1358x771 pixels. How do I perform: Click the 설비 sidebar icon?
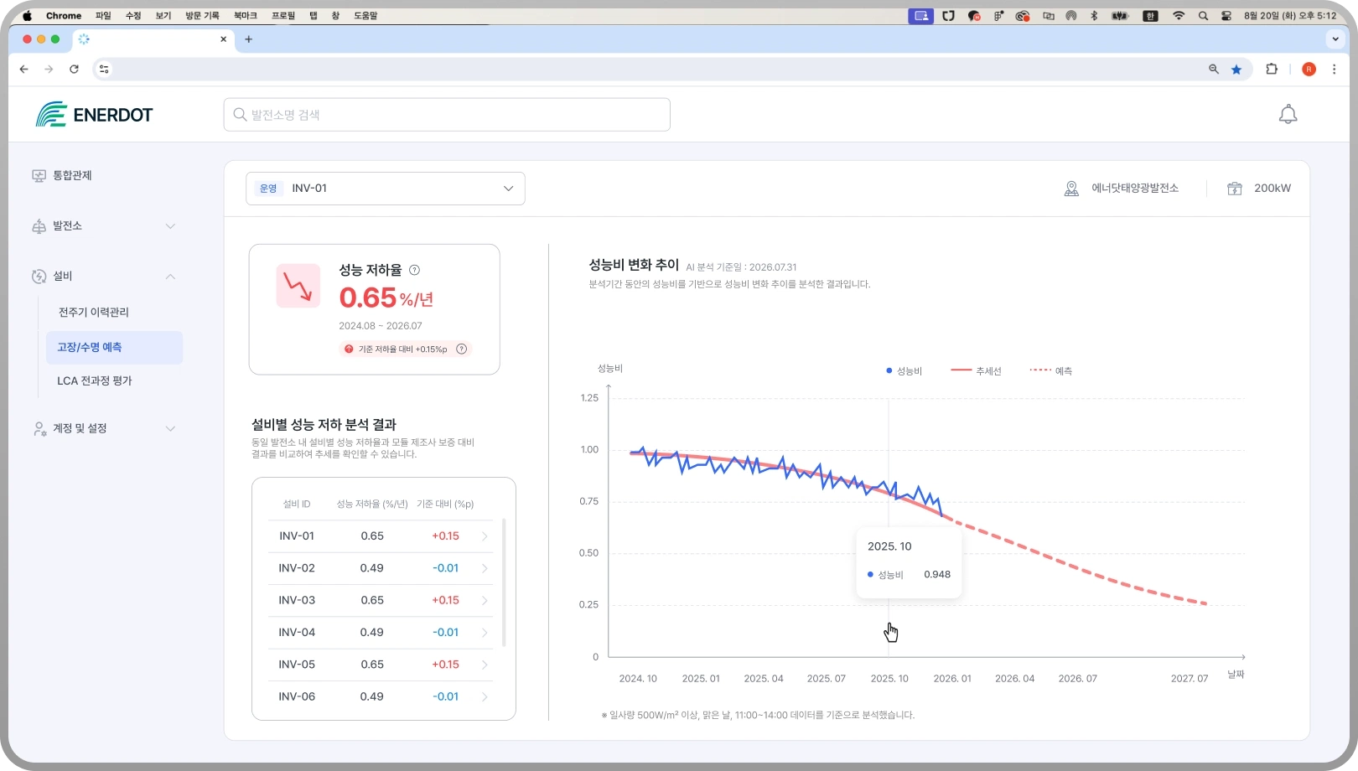39,277
